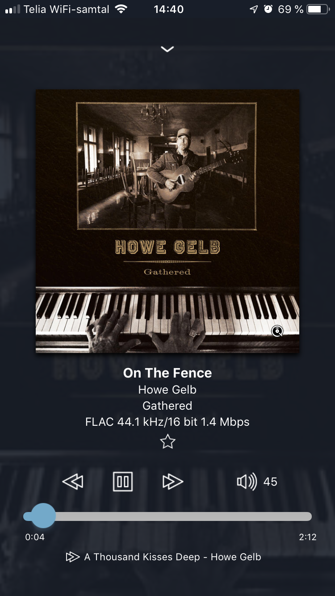Tap the next-up play icon beside the queued track
This screenshot has width=335, height=596.
coord(72,557)
